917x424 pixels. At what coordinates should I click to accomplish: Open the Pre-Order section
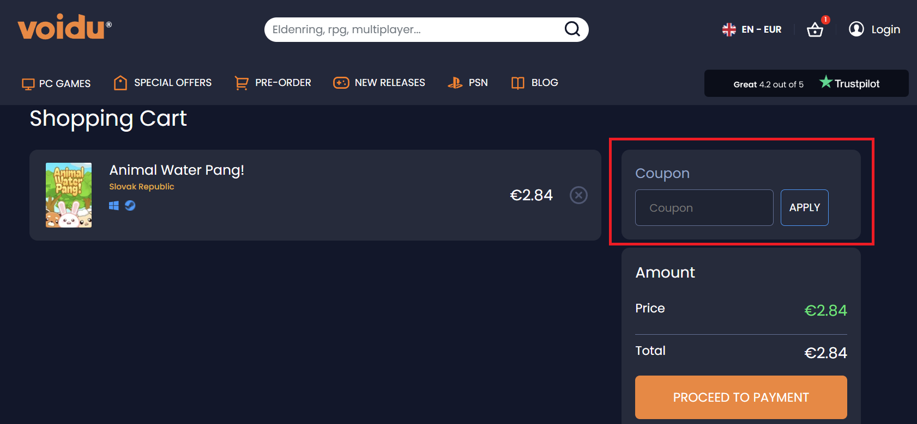click(273, 83)
